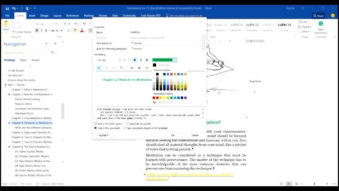The height and width of the screenshot is (191, 339).
Task: Open dialog font name dropdown
Action: [120, 60]
